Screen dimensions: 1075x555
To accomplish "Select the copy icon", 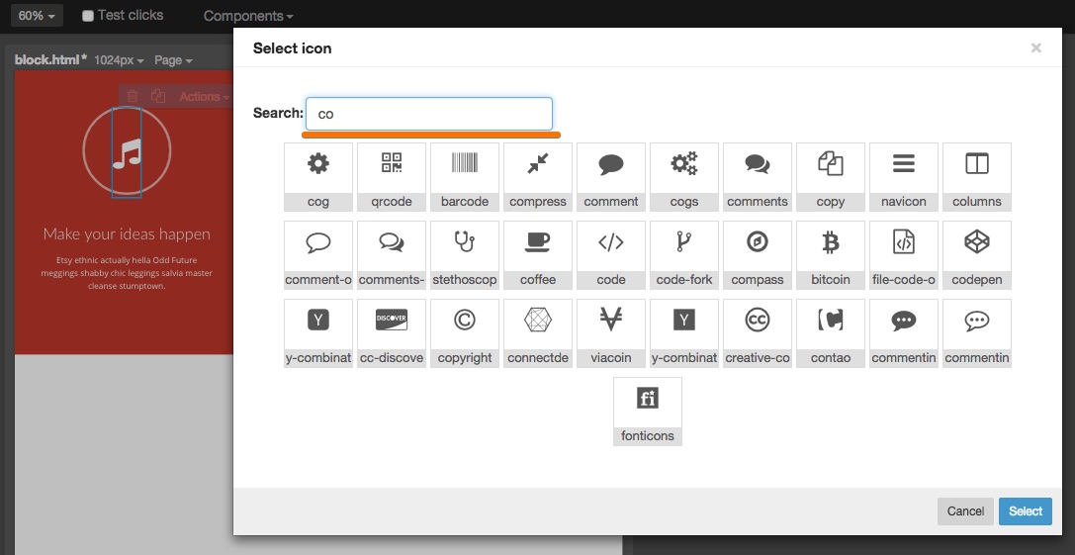I will tap(831, 177).
